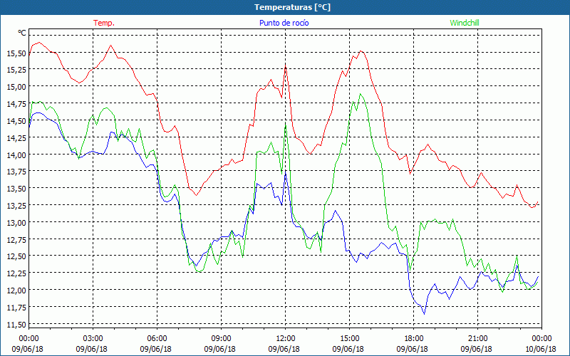Click the 15,25 y-axis value
This screenshot has height=356, width=570.
(16, 69)
